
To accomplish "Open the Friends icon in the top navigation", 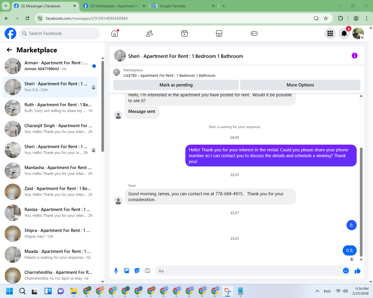I will tap(149, 33).
